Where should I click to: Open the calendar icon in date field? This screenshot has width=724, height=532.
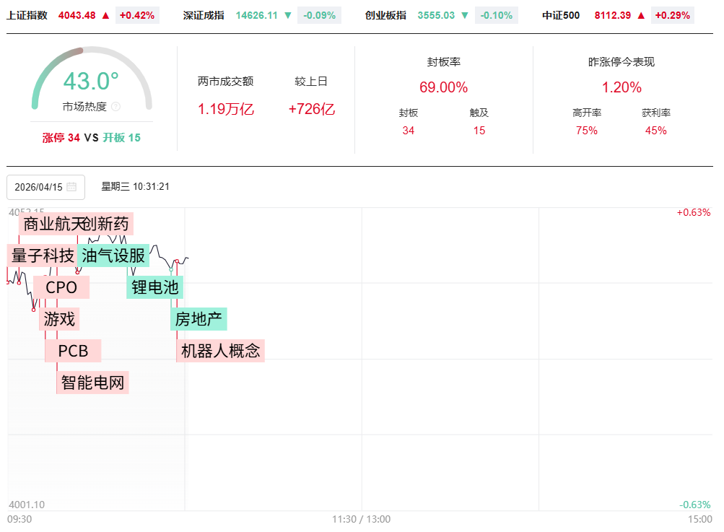[x=71, y=187]
